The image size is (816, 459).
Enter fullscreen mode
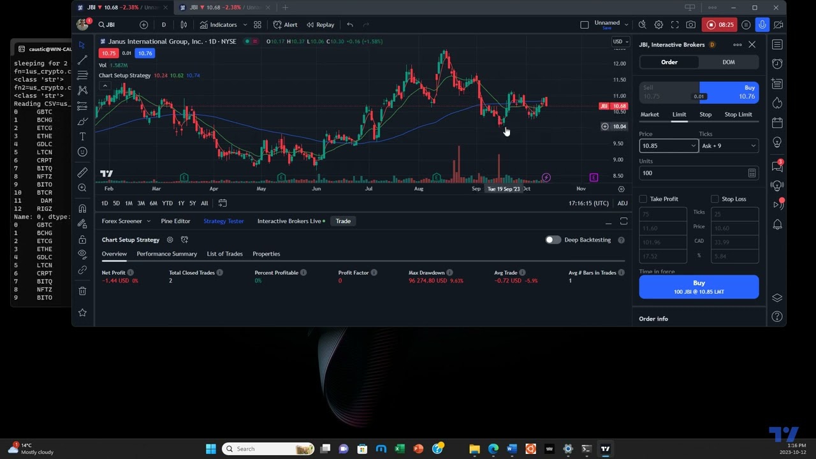674,25
